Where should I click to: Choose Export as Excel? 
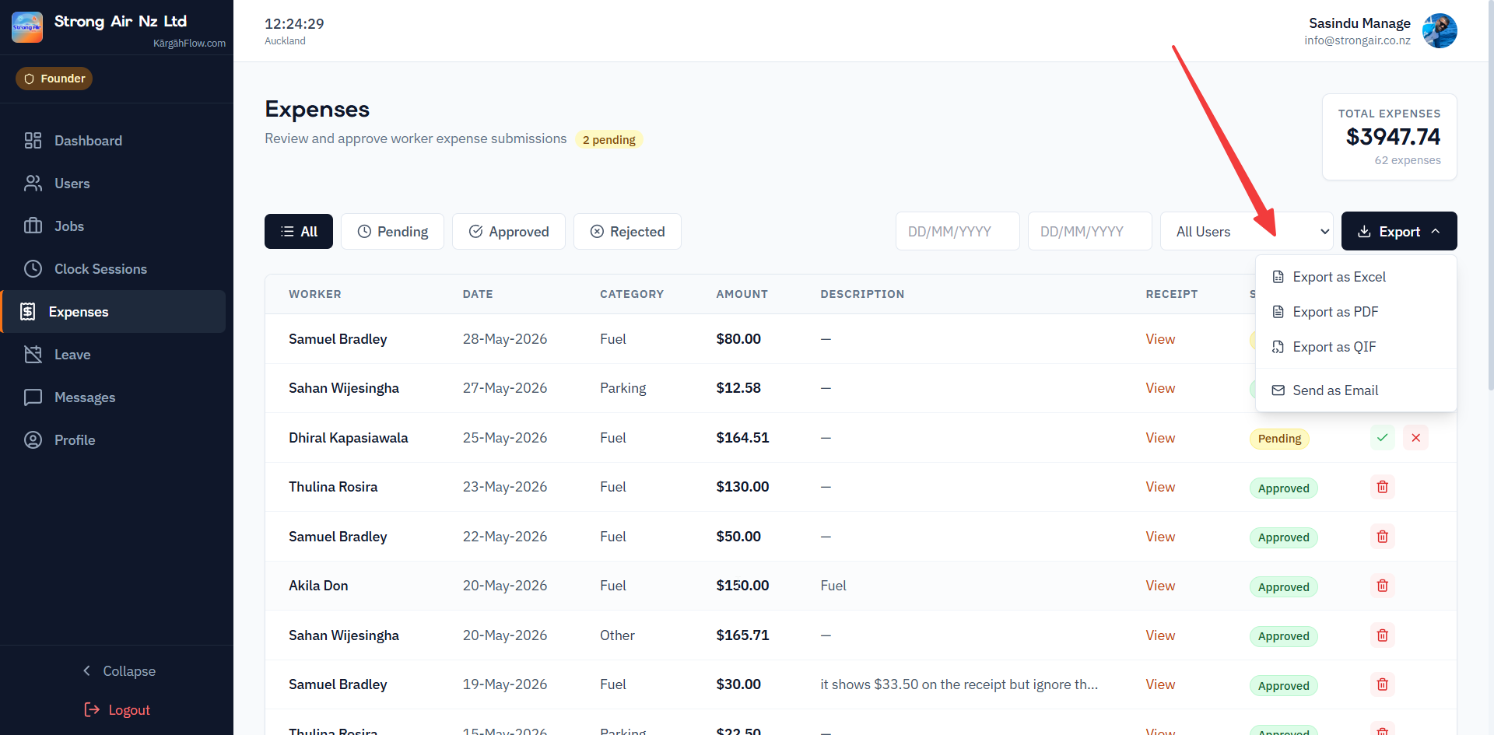tap(1356, 277)
